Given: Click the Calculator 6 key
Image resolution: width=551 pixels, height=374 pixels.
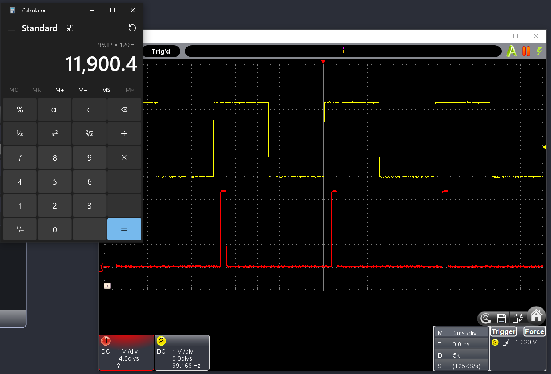Looking at the screenshot, I should click(89, 181).
